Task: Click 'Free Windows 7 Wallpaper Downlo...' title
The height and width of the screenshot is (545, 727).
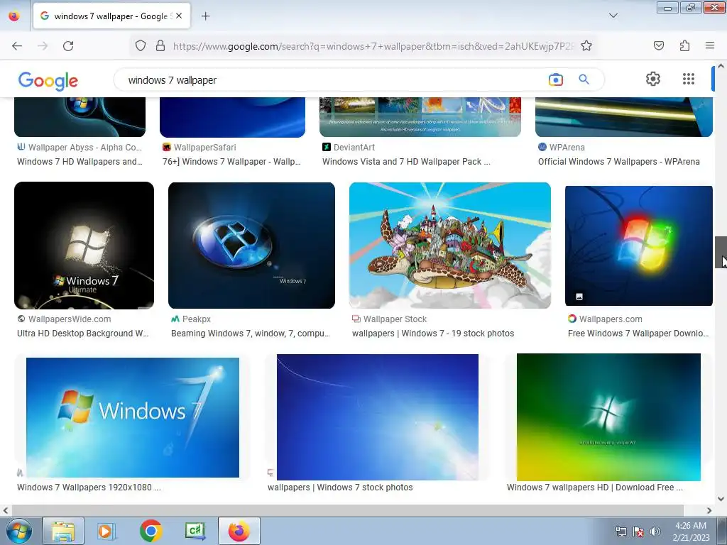Action: tap(638, 334)
